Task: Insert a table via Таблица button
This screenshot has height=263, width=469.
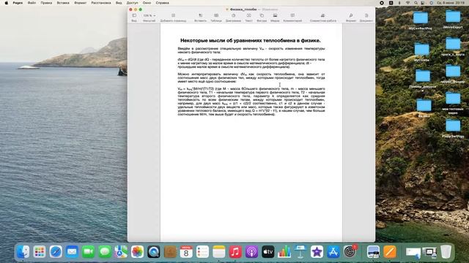Action: (x=216, y=18)
